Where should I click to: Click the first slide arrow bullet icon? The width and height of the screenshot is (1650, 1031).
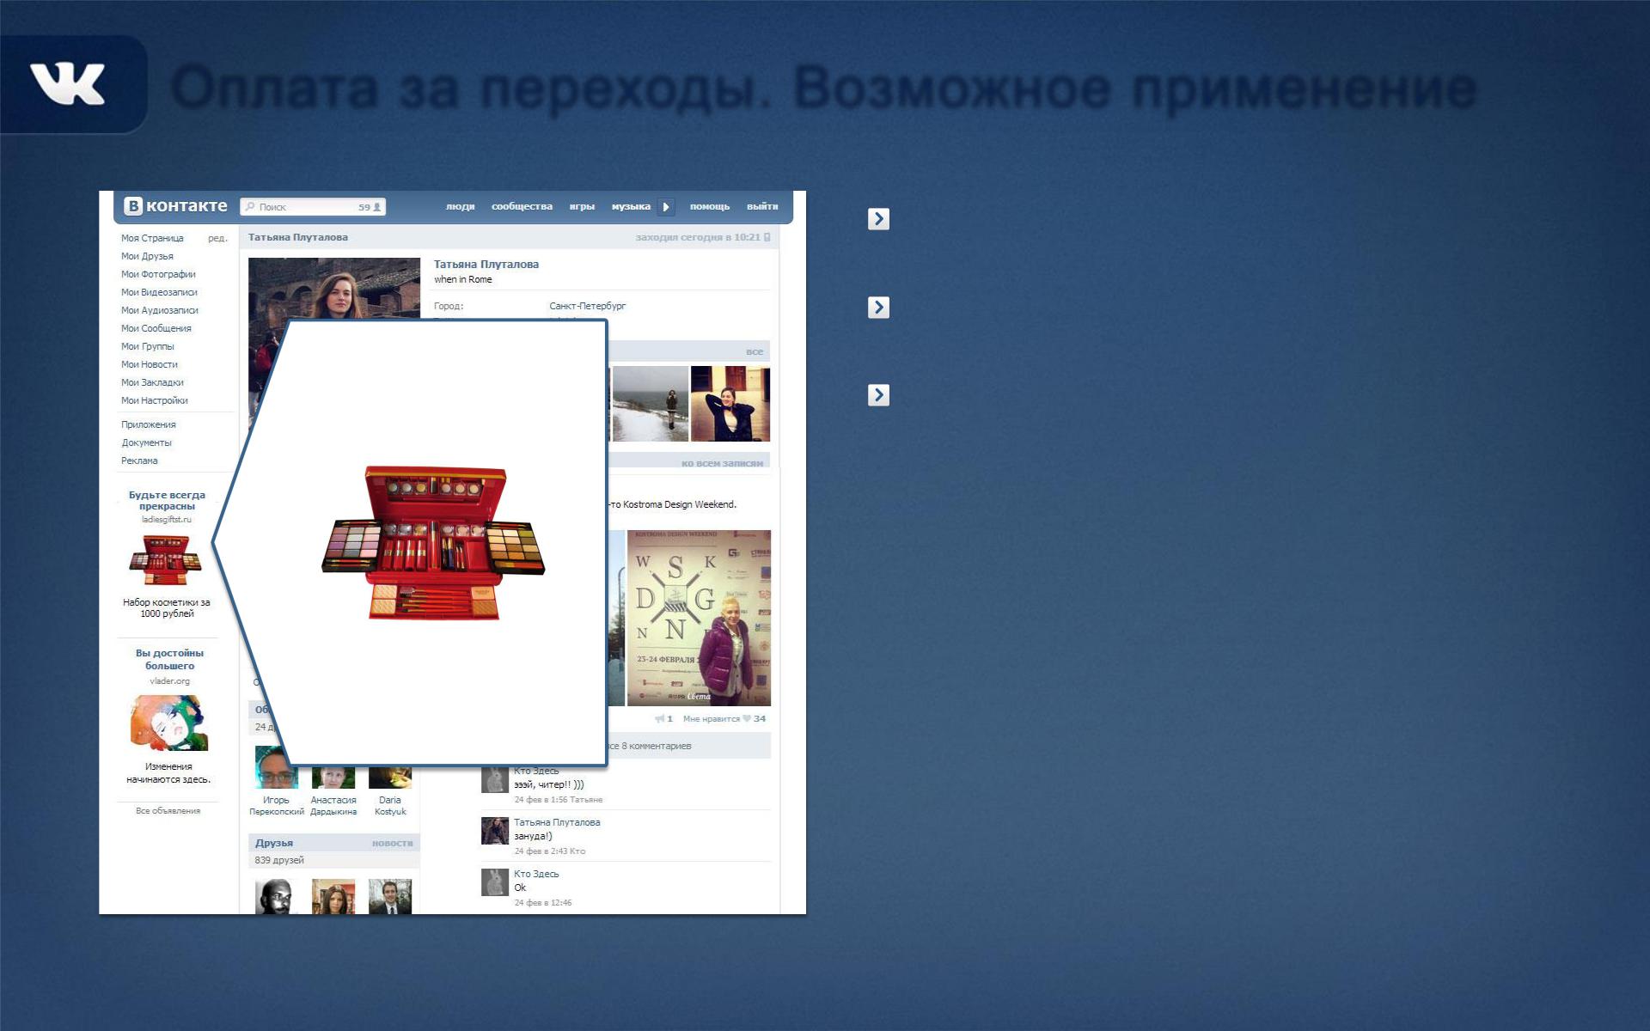click(x=878, y=219)
